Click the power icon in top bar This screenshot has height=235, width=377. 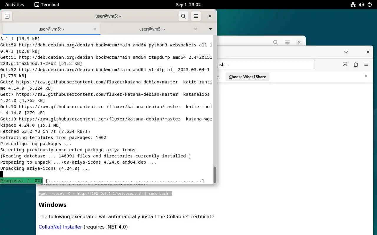pyautogui.click(x=370, y=4)
